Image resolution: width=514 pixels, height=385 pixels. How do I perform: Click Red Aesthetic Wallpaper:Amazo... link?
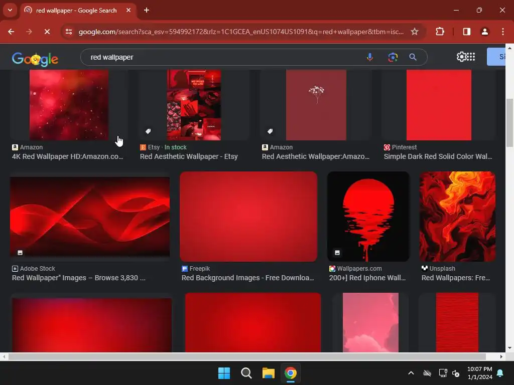point(316,156)
